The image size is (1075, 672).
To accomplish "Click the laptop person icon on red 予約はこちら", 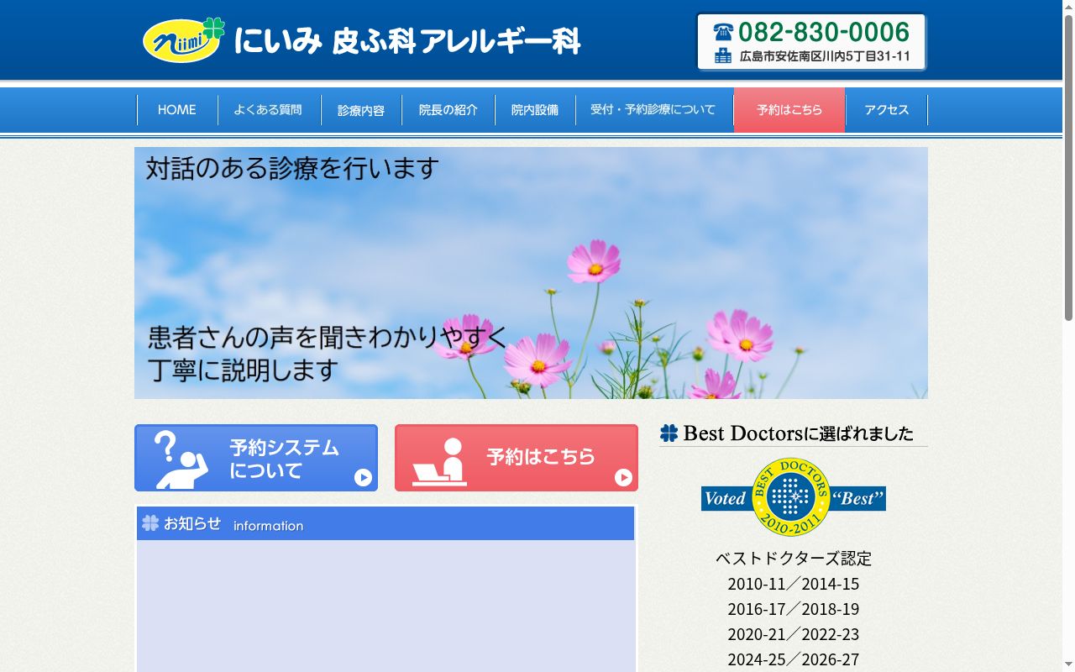I will (x=440, y=462).
